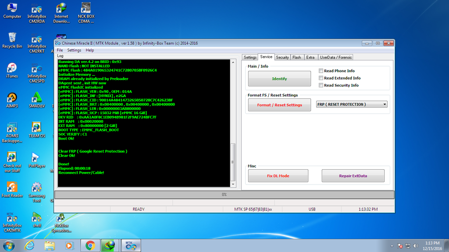
Task: Open the Recycle Bin icon
Action: pos(12,39)
